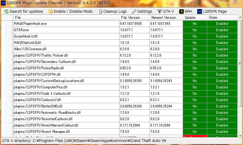Screen dimensions: 243x145
Task: Click file version 0.171.19.2004
Action: (130, 125)
